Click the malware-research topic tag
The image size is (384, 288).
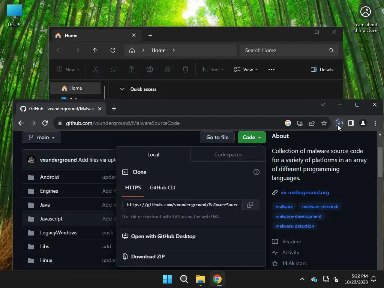pos(320,207)
